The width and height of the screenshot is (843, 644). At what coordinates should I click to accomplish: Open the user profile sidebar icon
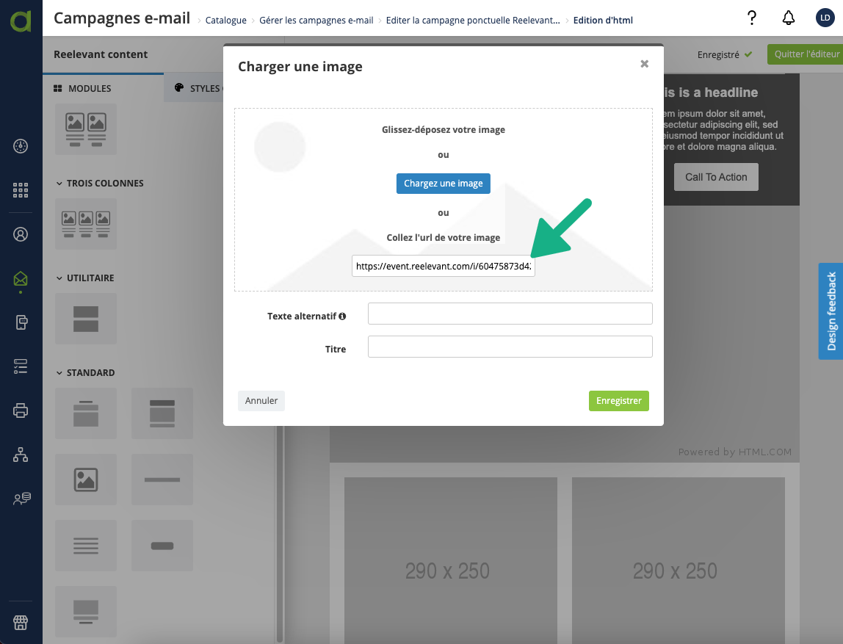coord(21,234)
